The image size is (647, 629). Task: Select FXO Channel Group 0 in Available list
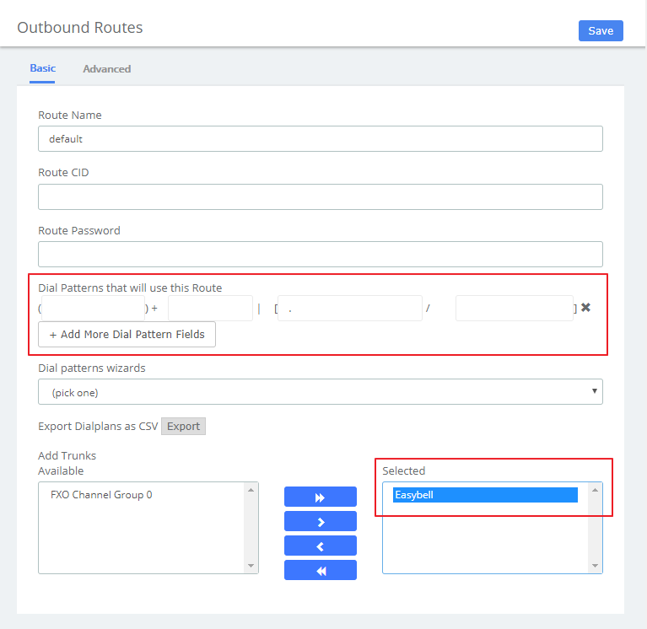click(101, 495)
